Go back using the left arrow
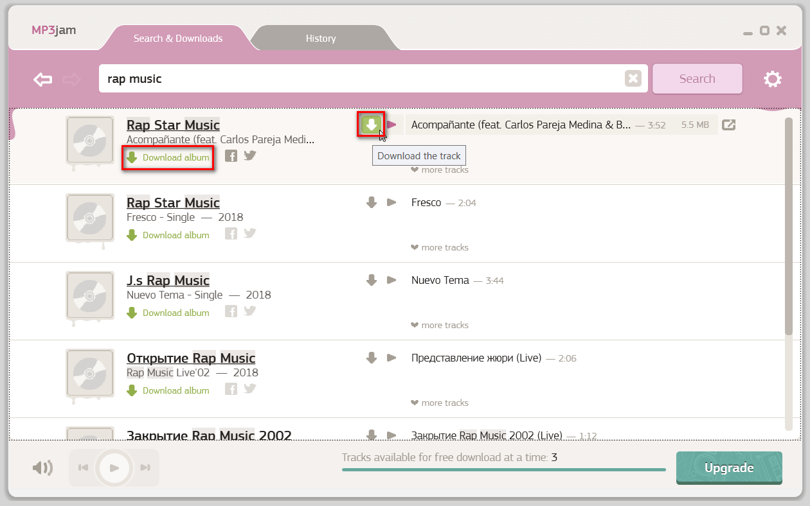Image resolution: width=810 pixels, height=506 pixels. (x=43, y=79)
